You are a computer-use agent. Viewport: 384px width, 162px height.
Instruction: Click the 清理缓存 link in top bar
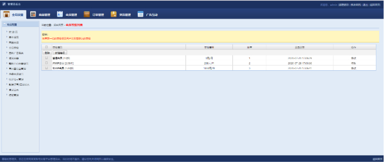coord(343,5)
